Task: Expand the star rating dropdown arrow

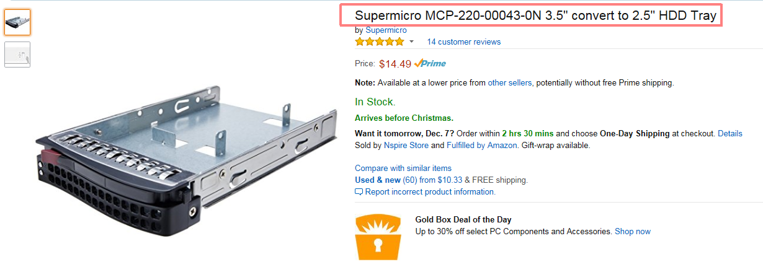Action: [411, 42]
